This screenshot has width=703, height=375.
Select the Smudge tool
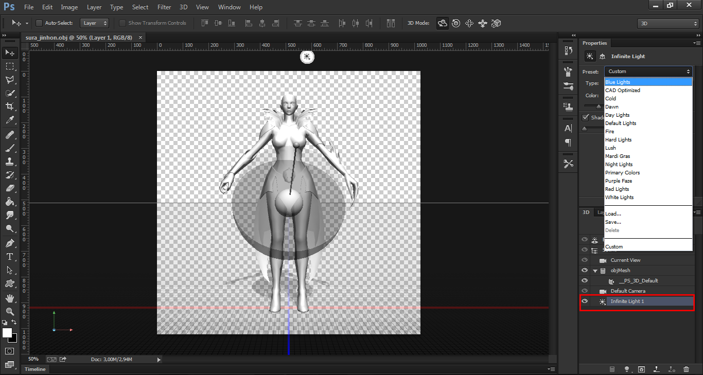(x=10, y=215)
